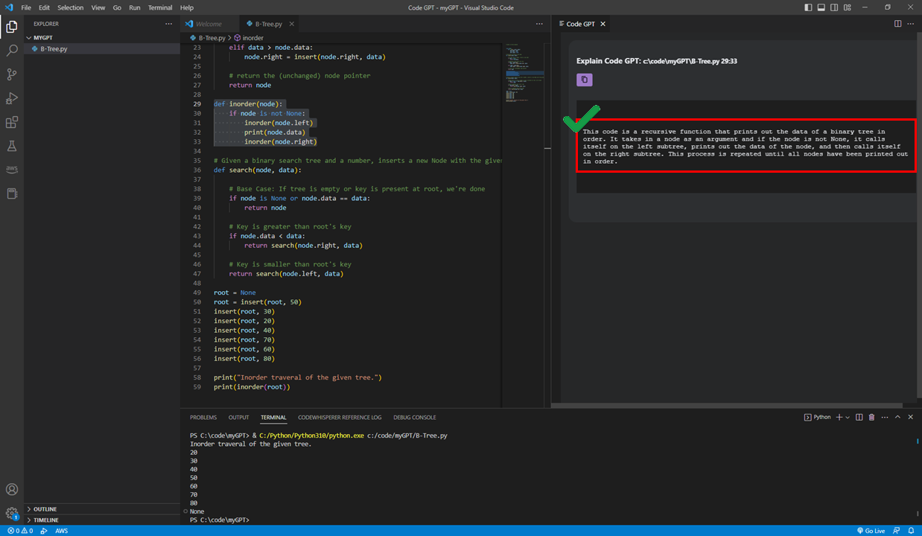This screenshot has width=922, height=536.
Task: Click the code explanation text in Code GPT
Action: (x=745, y=147)
